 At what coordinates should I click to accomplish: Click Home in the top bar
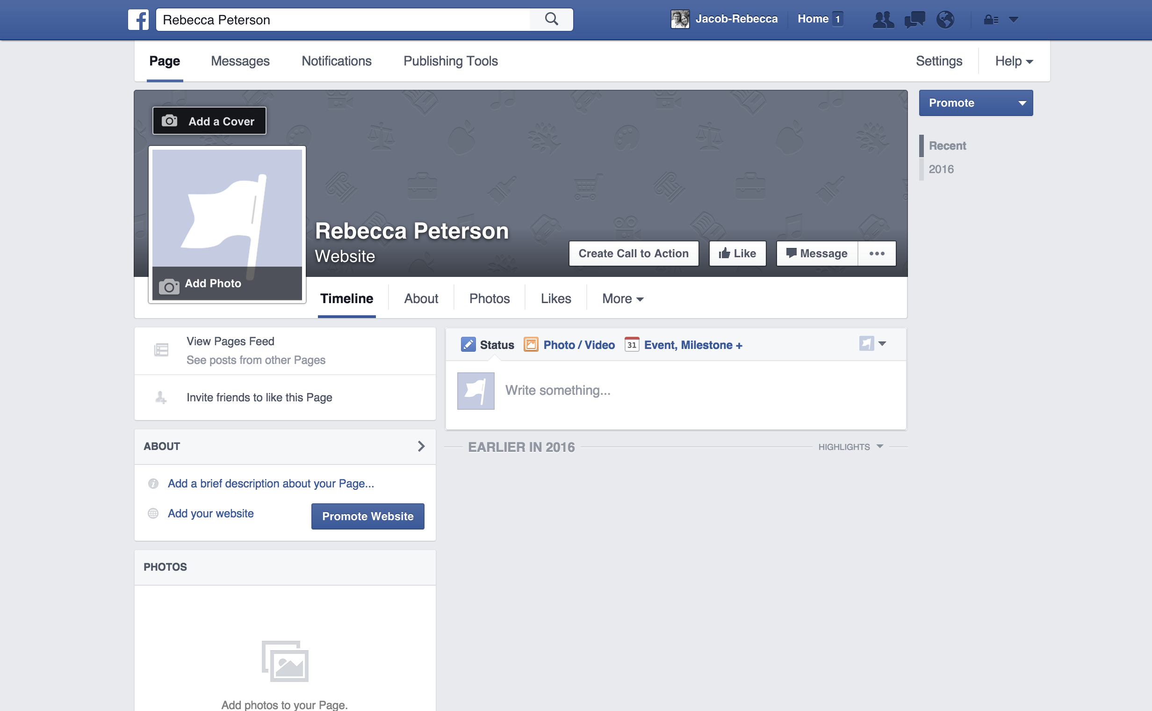coord(813,19)
